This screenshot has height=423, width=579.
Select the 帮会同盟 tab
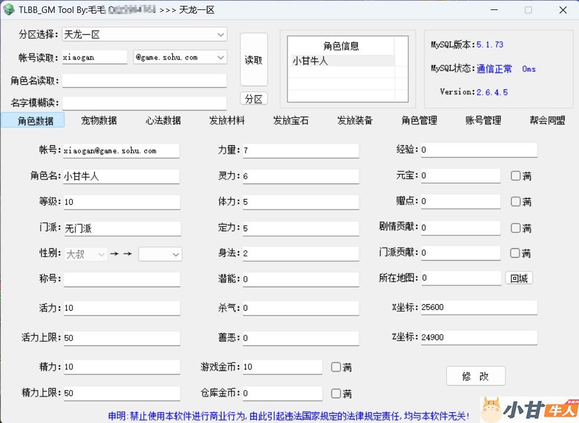[547, 121]
